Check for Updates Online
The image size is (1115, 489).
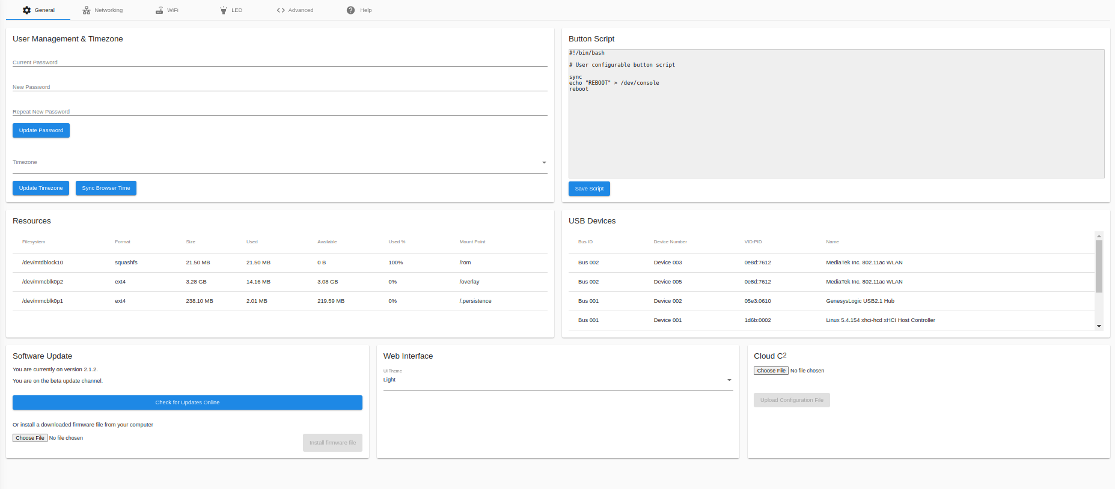[188, 402]
